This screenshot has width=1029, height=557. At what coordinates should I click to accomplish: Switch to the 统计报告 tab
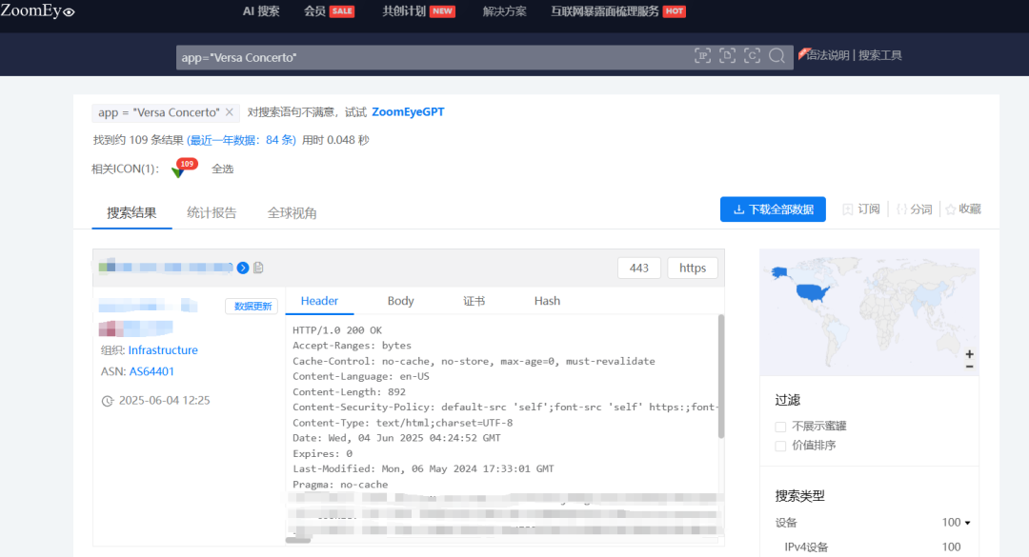point(212,212)
